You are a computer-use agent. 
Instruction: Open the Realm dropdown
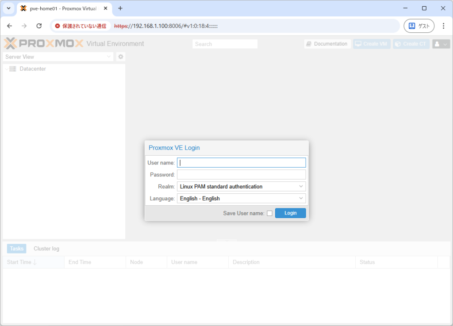pos(241,187)
